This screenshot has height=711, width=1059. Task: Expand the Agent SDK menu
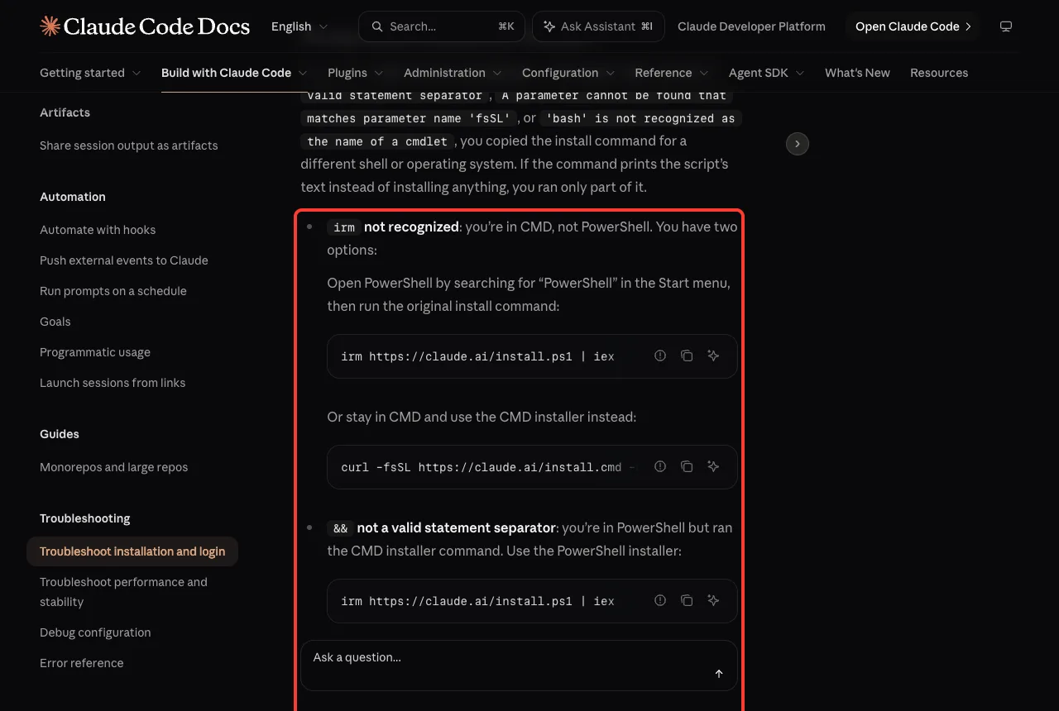click(767, 73)
